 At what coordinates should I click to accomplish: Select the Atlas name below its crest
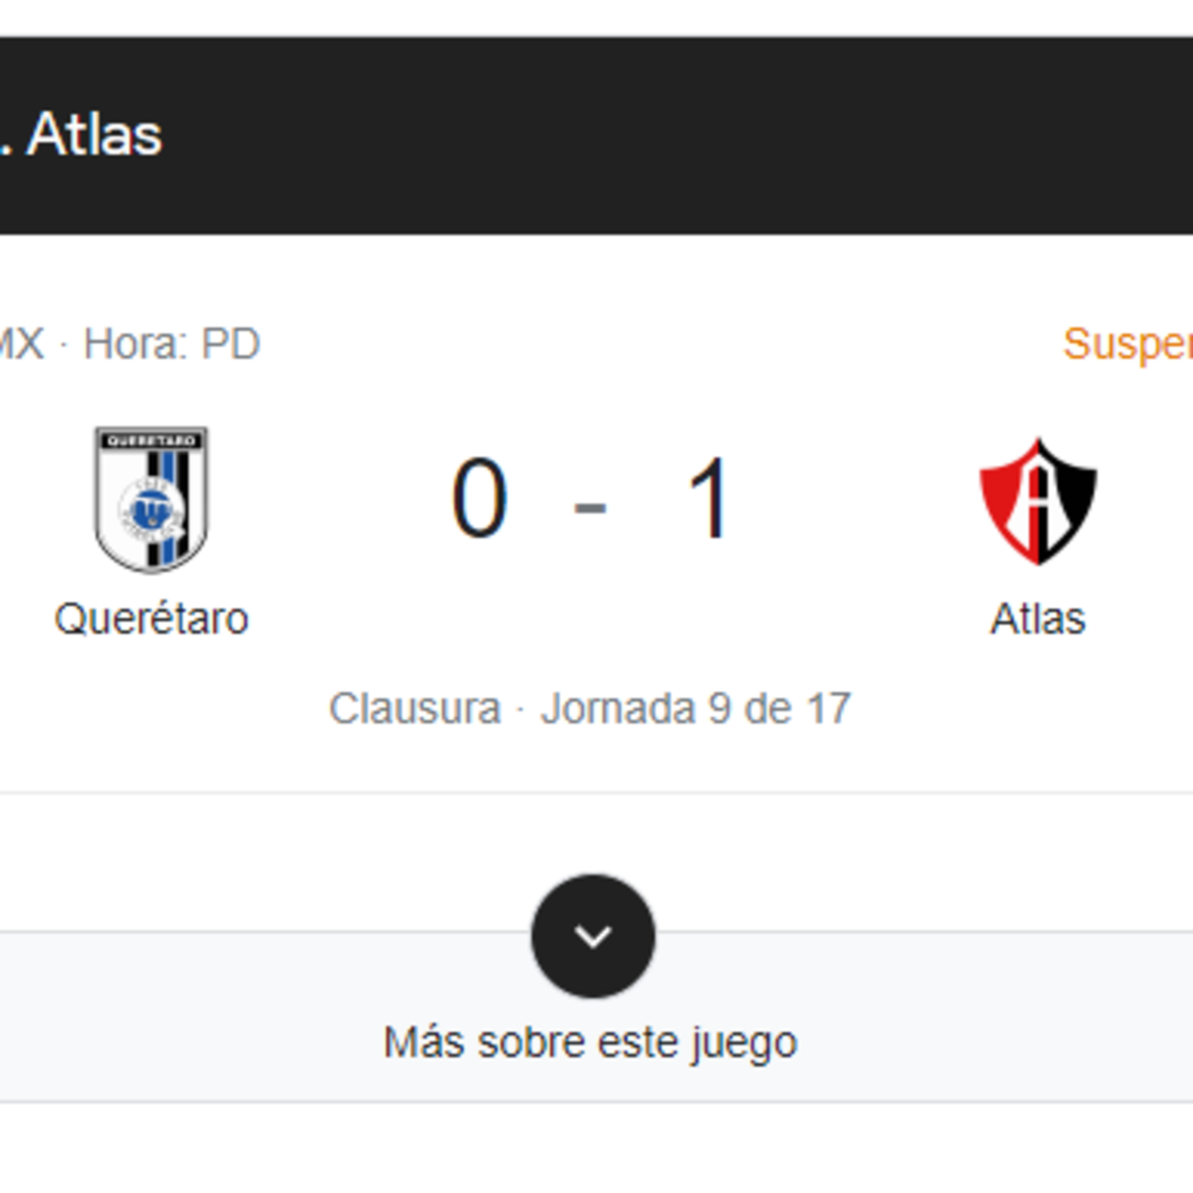[x=1038, y=618]
